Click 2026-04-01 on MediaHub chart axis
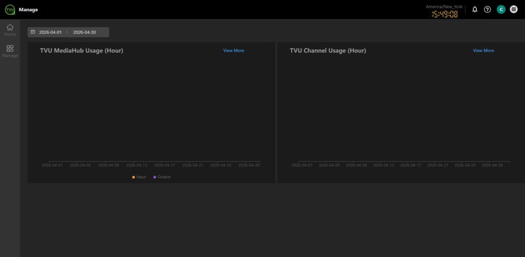 52,165
